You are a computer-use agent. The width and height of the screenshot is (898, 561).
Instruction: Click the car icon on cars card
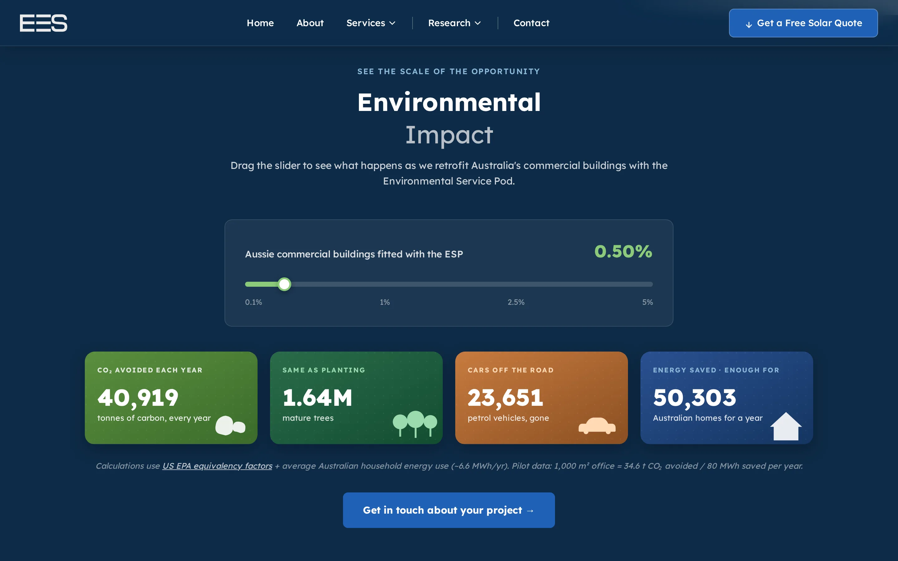(x=597, y=425)
